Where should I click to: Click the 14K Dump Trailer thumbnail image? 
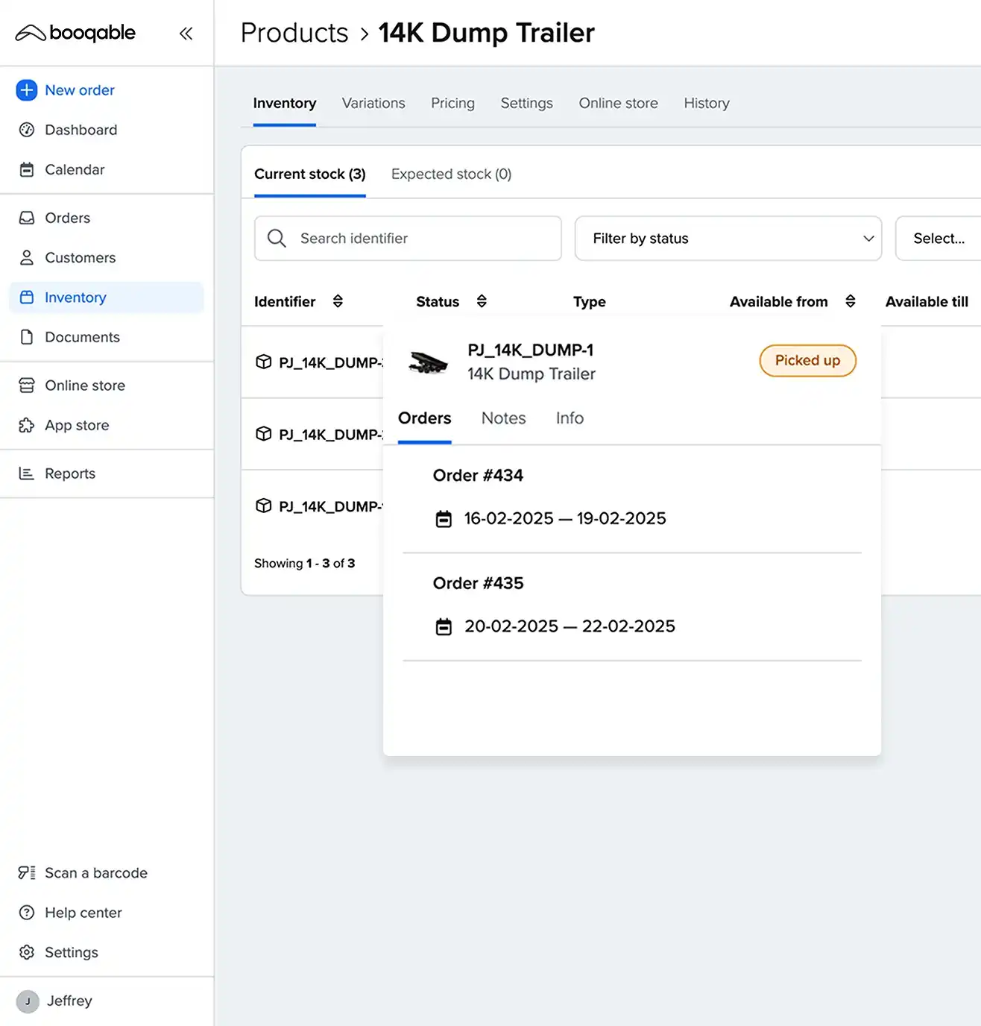point(429,362)
